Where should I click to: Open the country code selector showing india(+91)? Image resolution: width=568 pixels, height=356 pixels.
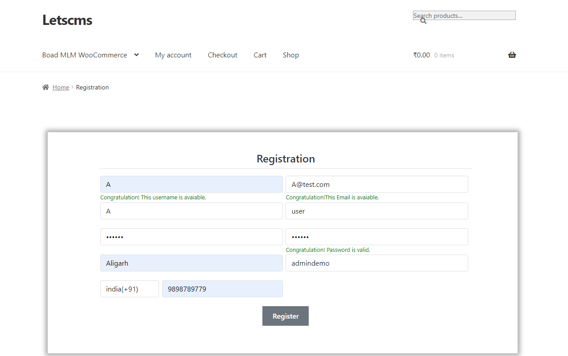coord(129,288)
